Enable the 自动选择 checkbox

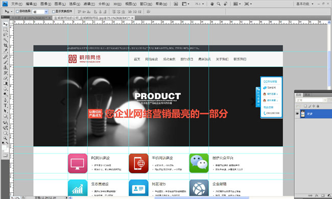click(x=17, y=11)
